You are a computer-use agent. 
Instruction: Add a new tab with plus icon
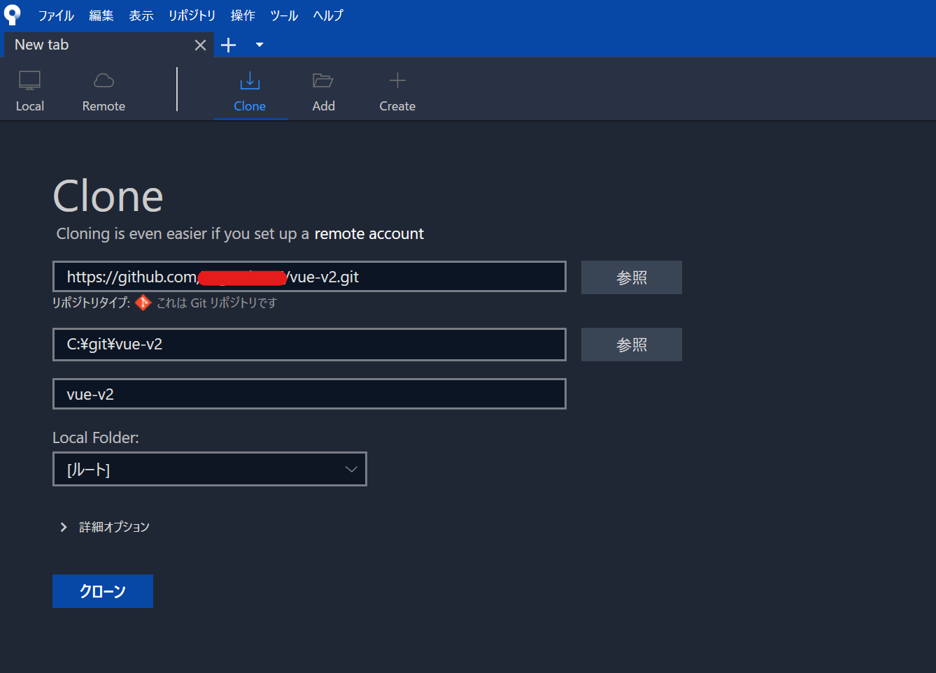[229, 45]
